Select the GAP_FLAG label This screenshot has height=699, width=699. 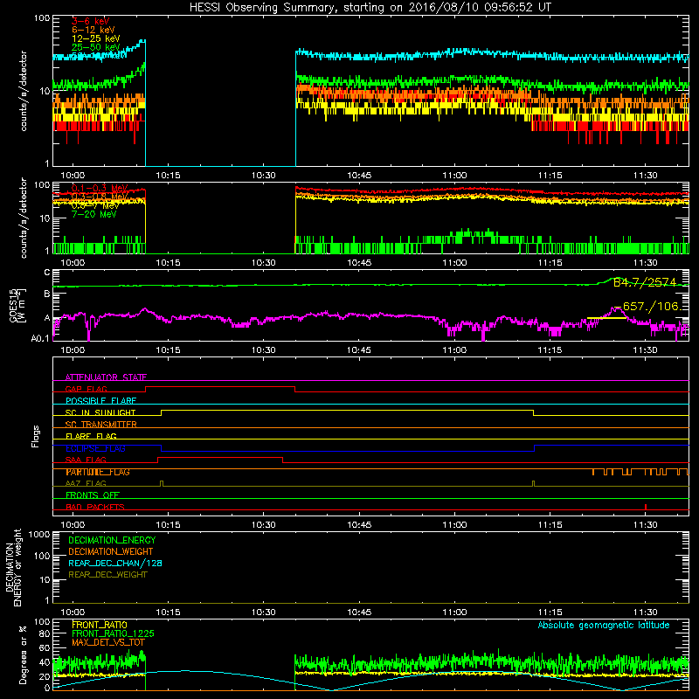[86, 389]
